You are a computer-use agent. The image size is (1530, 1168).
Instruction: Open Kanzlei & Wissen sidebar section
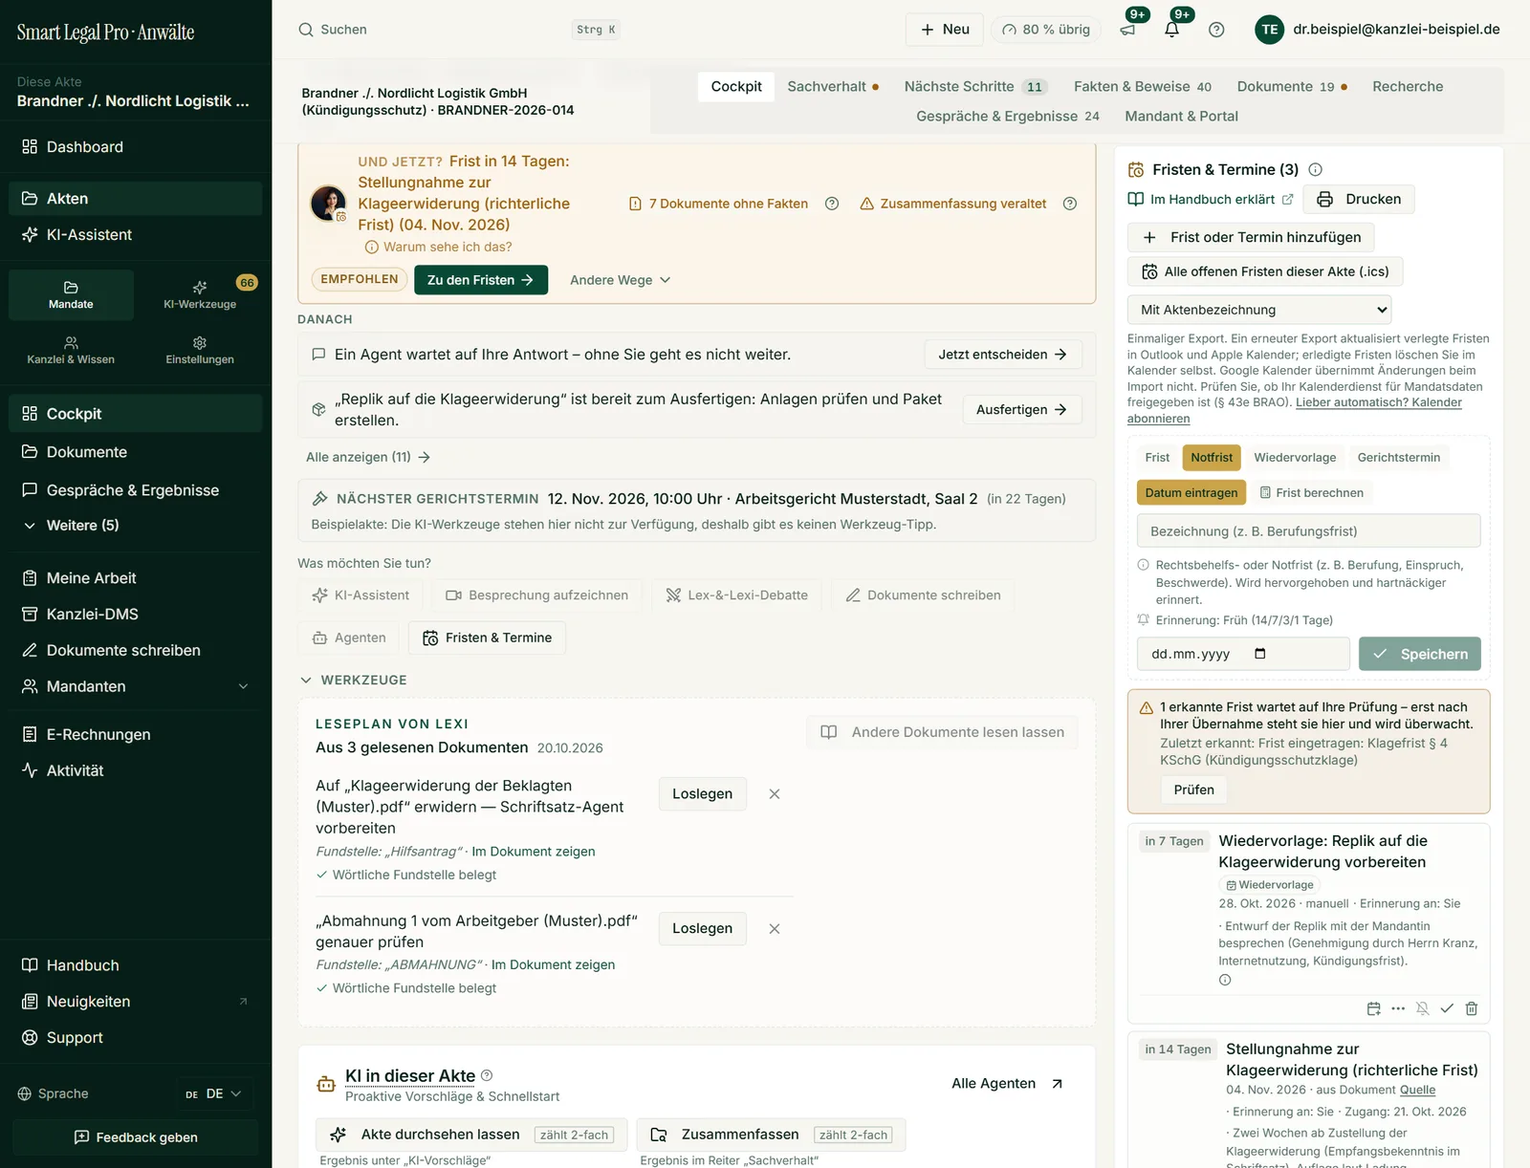click(71, 350)
